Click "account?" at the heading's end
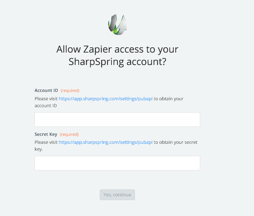This screenshot has width=254, height=216. [146, 62]
